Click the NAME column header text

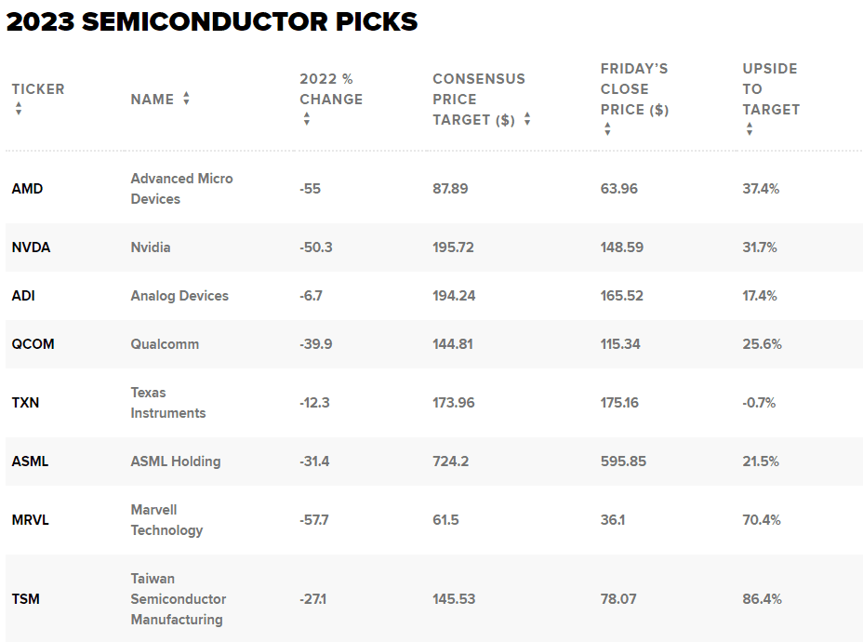click(153, 99)
